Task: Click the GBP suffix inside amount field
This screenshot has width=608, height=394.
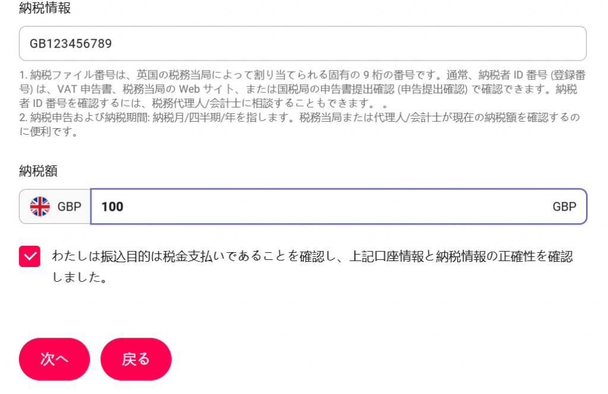Action: click(564, 206)
